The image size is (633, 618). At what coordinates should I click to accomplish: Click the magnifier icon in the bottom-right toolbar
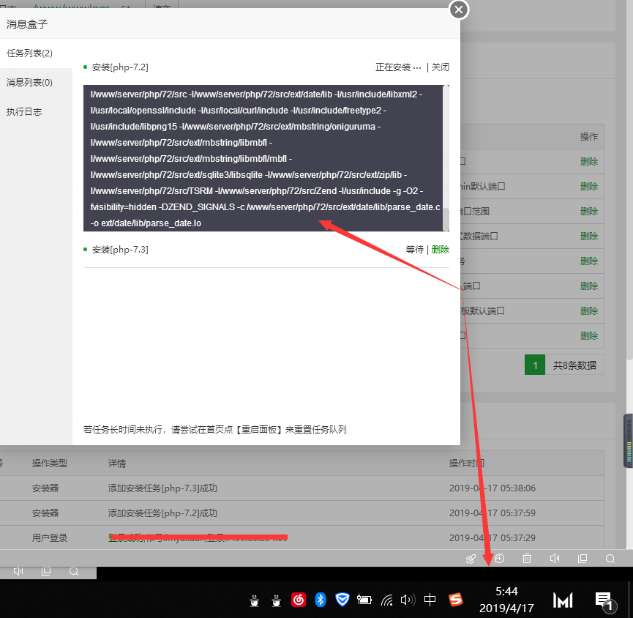pos(610,559)
